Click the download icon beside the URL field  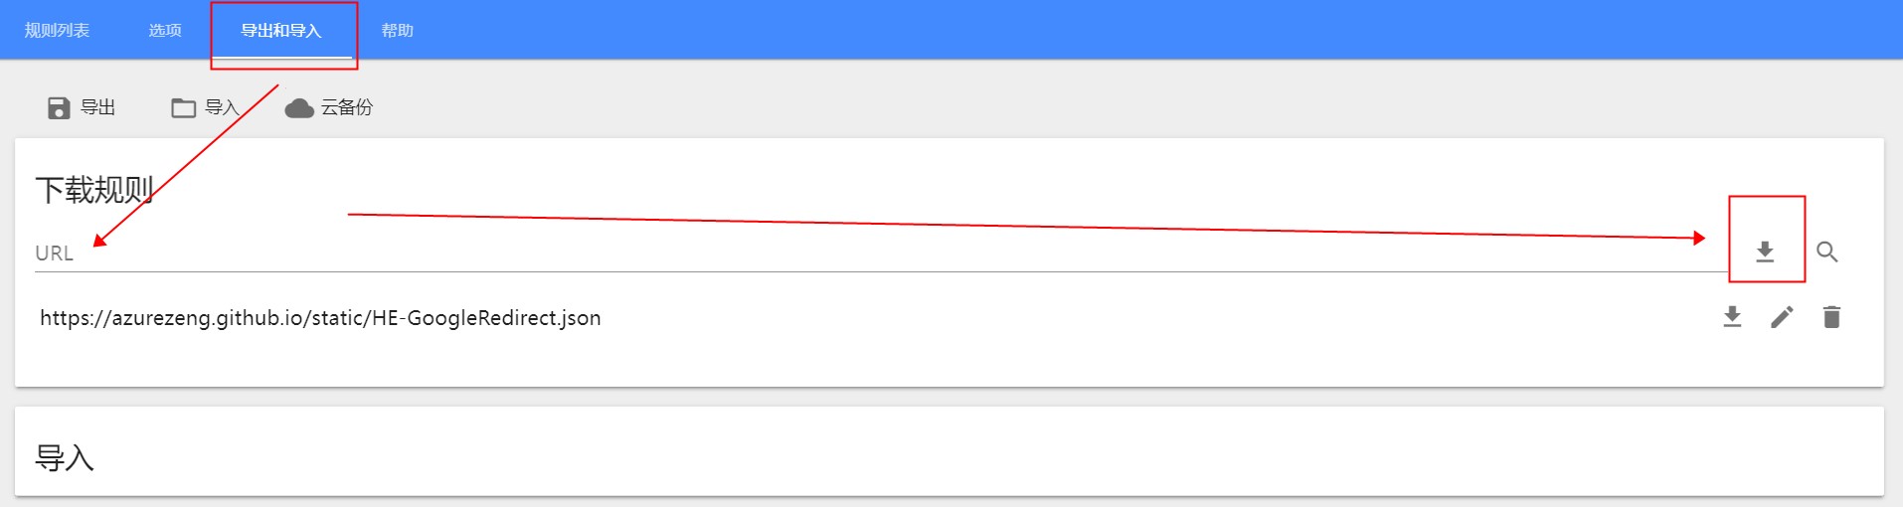[x=1765, y=252]
